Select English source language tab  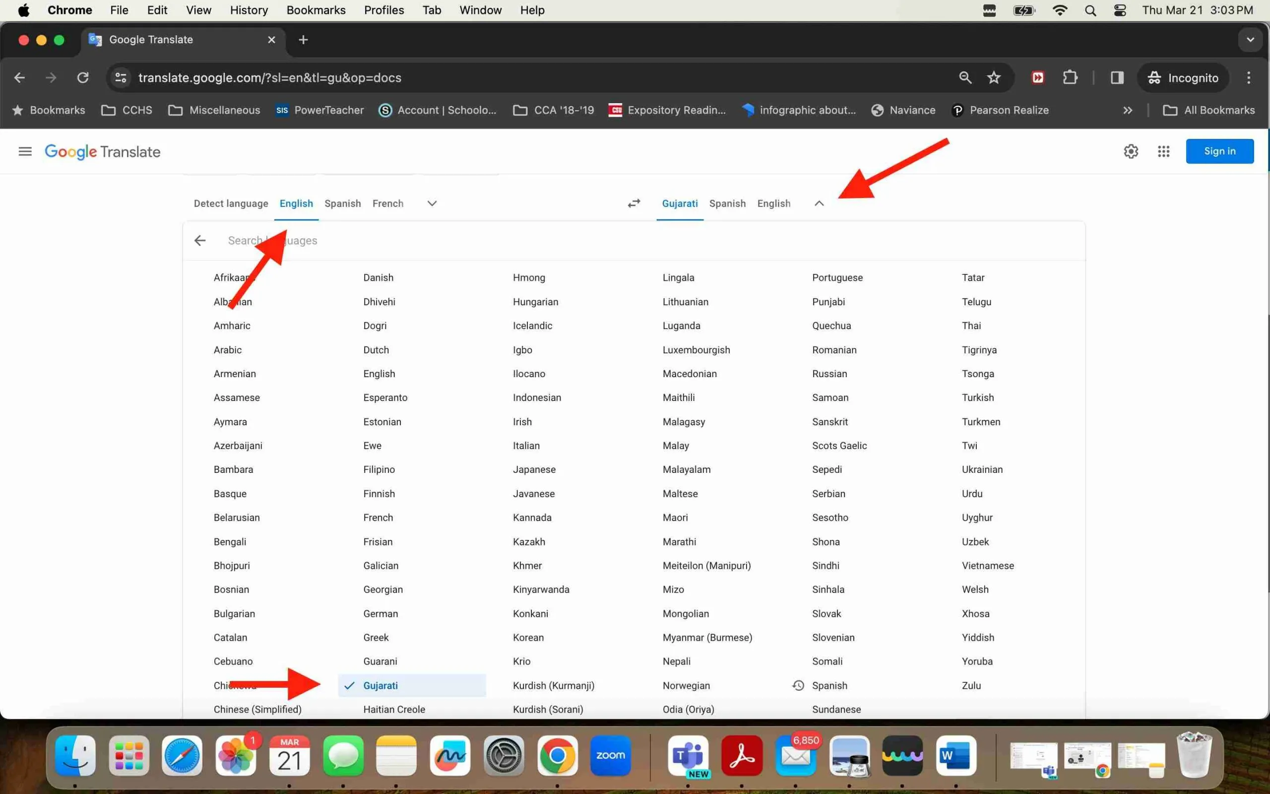(296, 204)
